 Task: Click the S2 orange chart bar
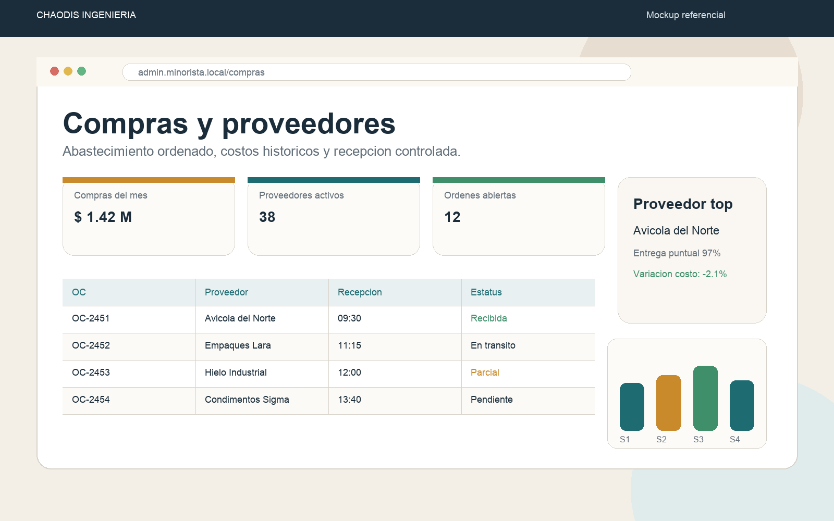(x=669, y=403)
